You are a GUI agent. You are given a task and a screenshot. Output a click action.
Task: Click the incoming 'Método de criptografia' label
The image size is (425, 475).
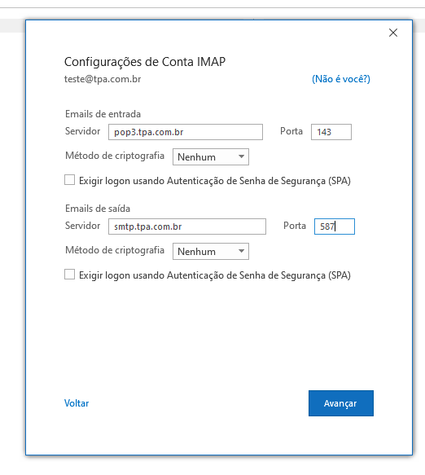pyautogui.click(x=115, y=156)
